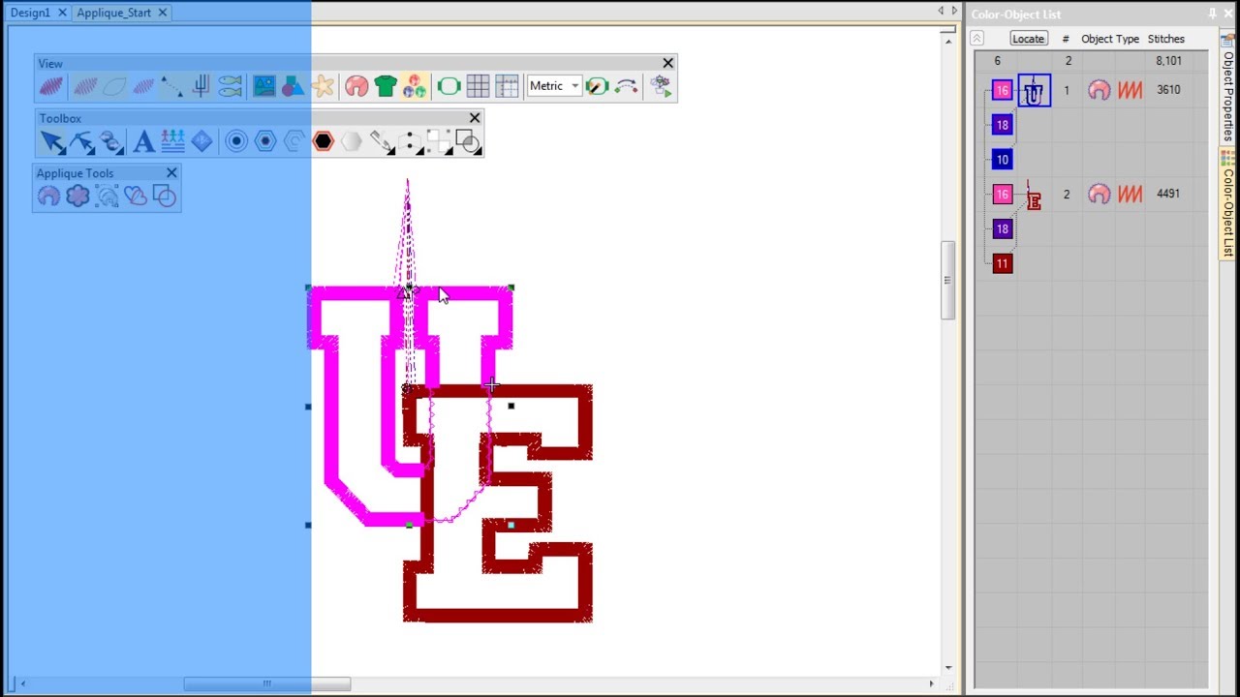Click the overlapping hearts applique tool

coord(136,197)
